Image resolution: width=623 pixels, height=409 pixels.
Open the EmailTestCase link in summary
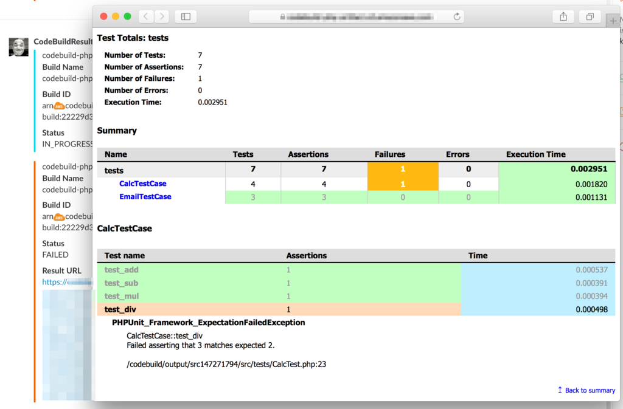click(x=145, y=197)
